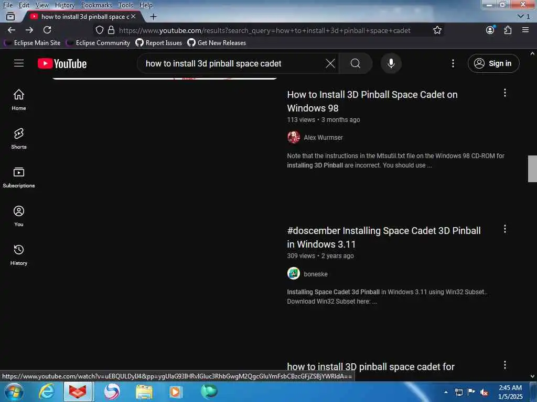Open the View menu

42,5
